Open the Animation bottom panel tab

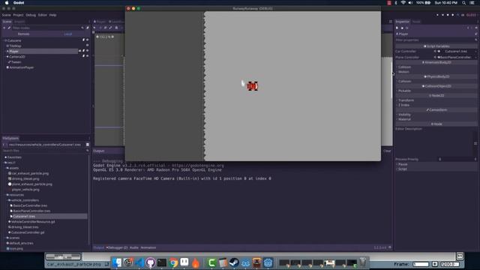148,247
